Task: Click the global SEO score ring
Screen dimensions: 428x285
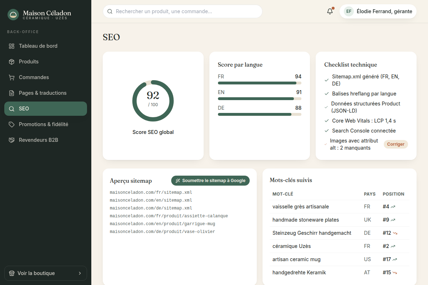Action: pyautogui.click(x=153, y=101)
